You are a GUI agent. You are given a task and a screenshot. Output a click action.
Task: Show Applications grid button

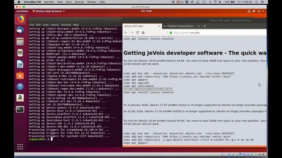tap(20, 147)
